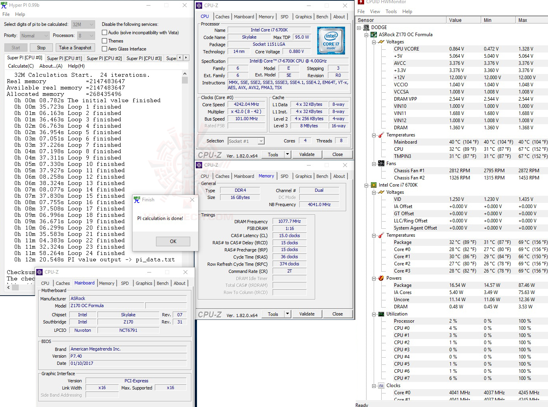Click the Utilization icon in HWMonitor tree
This screenshot has width=548, height=407.
381,314
